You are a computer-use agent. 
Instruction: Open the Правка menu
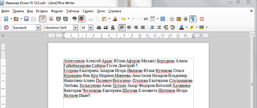click(x=18, y=11)
